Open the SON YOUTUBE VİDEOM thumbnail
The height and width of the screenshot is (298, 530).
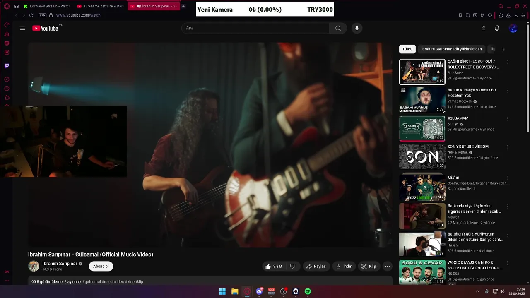click(422, 157)
